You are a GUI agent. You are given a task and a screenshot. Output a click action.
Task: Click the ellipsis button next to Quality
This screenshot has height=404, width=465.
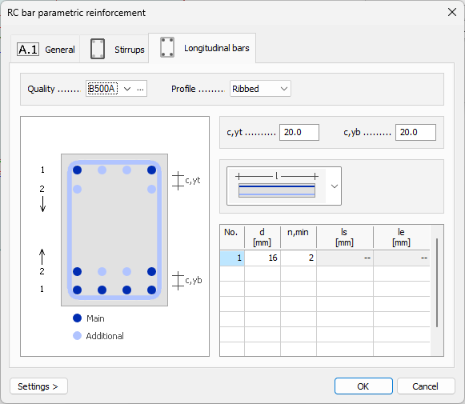[140, 89]
